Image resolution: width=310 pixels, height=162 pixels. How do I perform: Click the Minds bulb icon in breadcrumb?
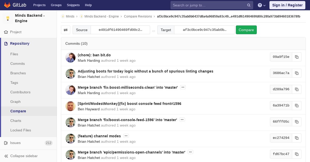click(x=63, y=16)
